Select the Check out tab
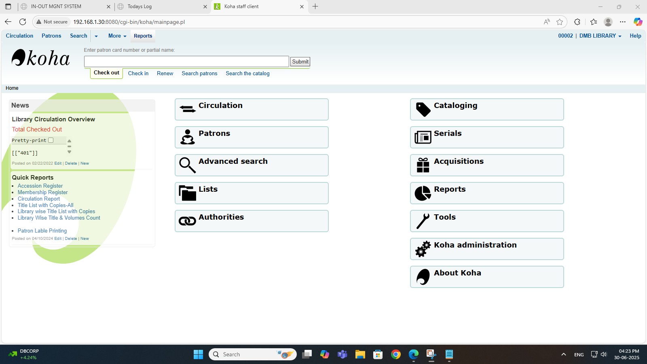 (106, 73)
